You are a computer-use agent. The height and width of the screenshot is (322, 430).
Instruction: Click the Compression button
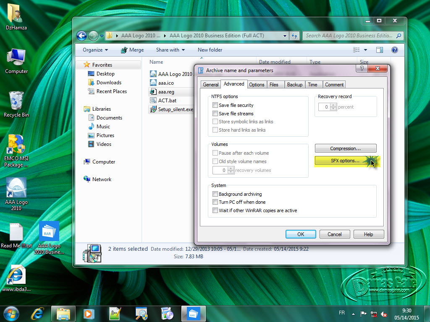(346, 148)
